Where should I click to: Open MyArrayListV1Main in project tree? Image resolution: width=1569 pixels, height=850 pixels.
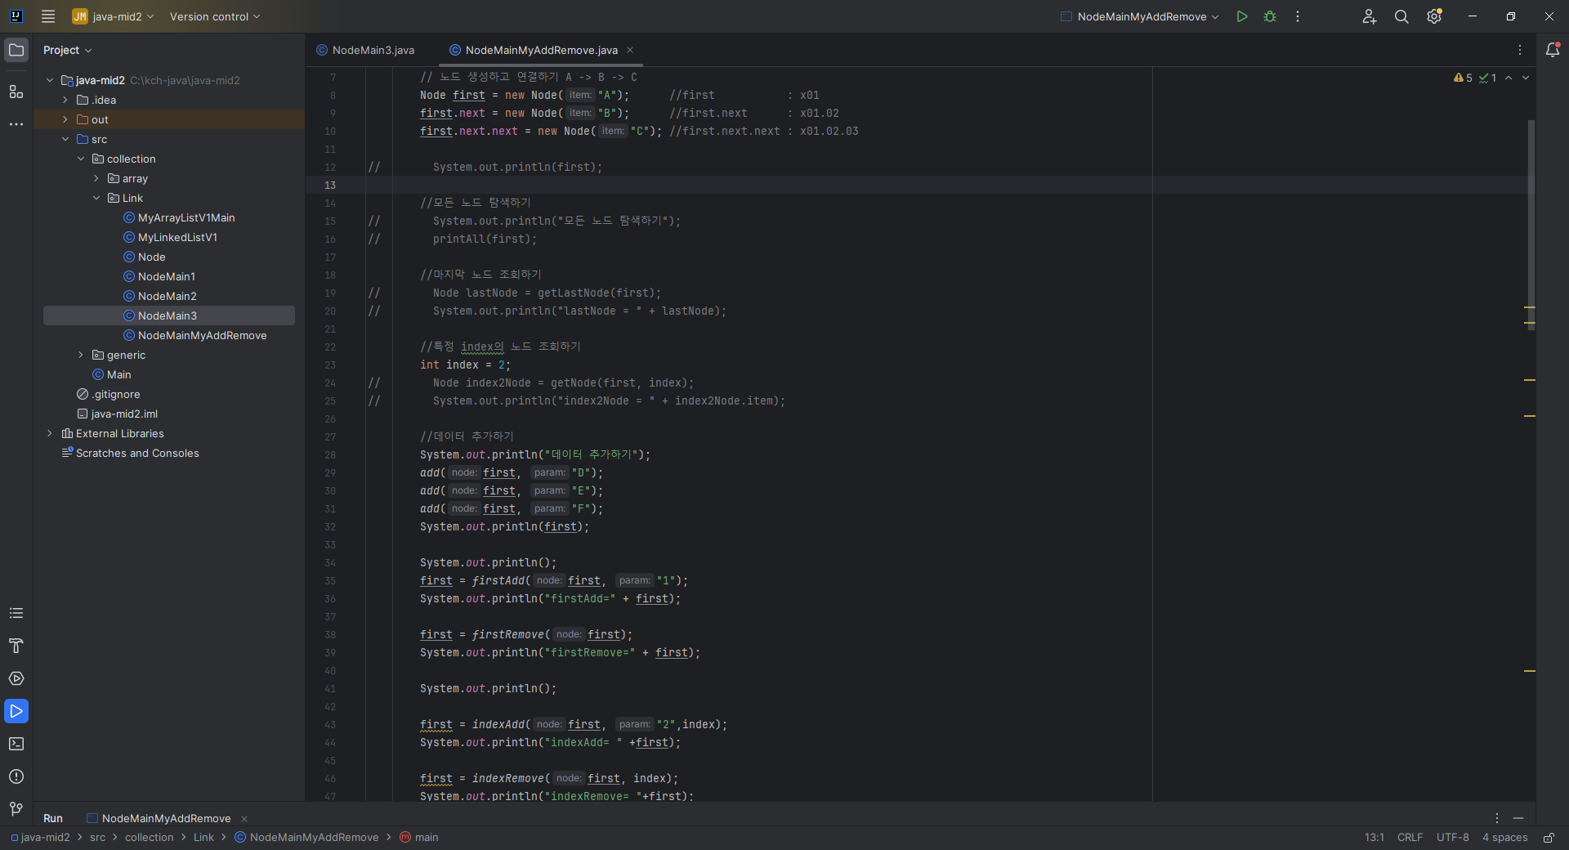pos(186,217)
